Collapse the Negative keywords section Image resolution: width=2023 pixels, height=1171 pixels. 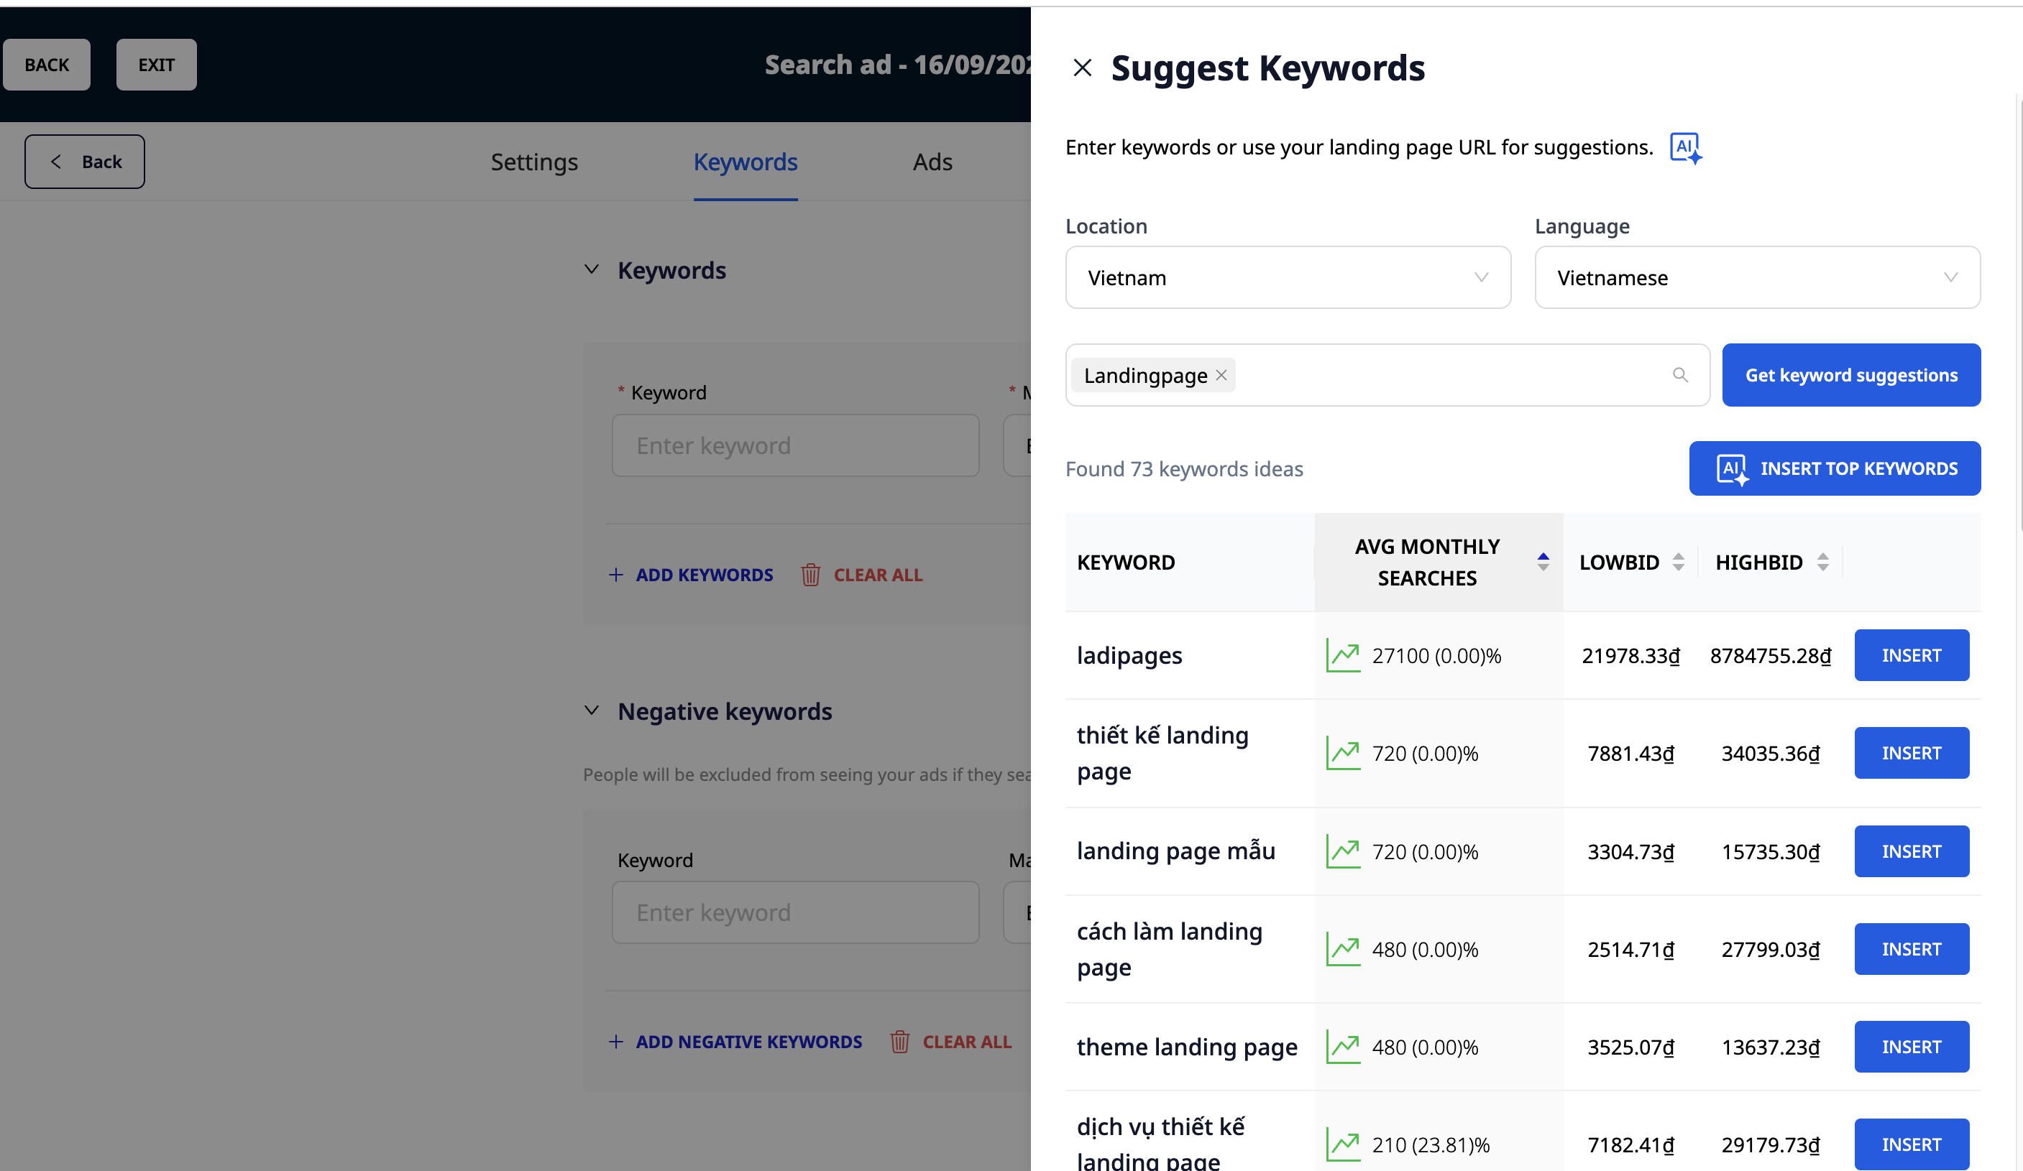pos(592,711)
